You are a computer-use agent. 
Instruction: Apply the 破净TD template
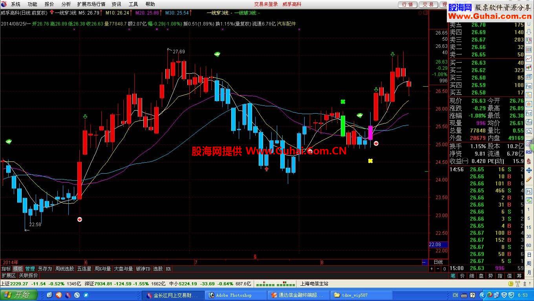coord(143,269)
